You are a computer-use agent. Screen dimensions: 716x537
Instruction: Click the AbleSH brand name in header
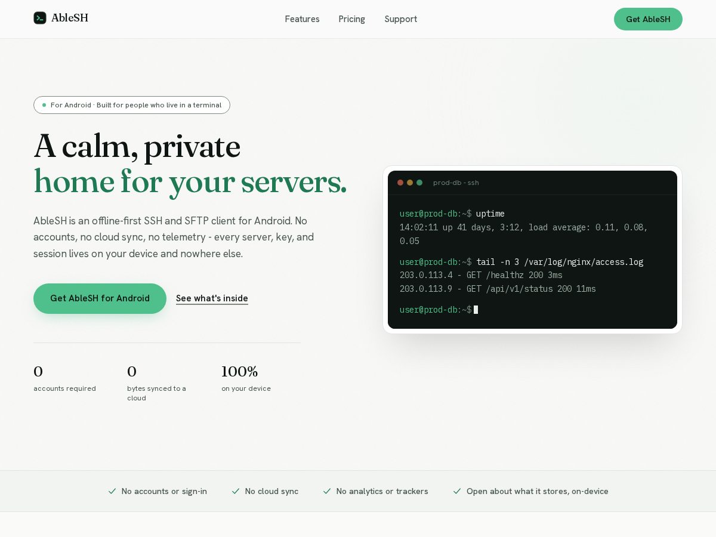(x=70, y=18)
